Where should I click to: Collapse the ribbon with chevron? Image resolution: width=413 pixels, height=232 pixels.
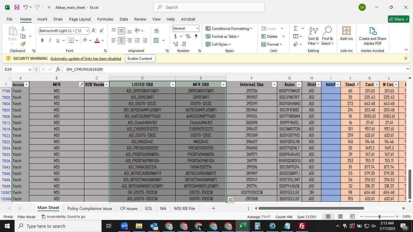coord(406,50)
